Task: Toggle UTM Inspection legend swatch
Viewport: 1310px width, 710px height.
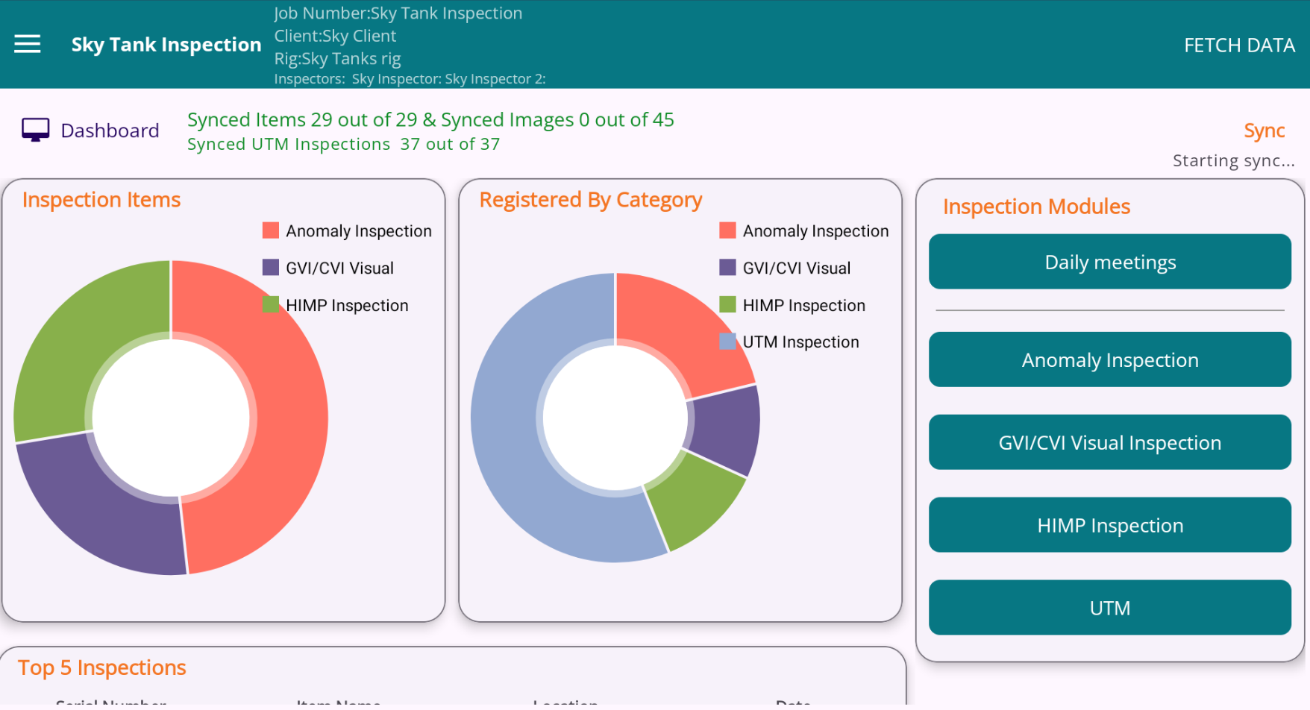Action: pyautogui.click(x=727, y=342)
